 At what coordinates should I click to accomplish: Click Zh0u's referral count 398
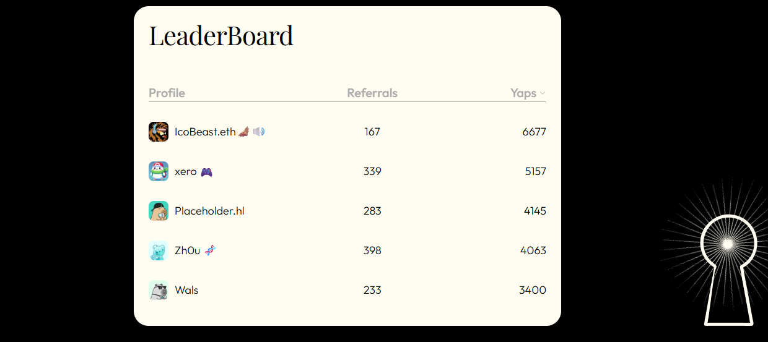click(x=372, y=250)
